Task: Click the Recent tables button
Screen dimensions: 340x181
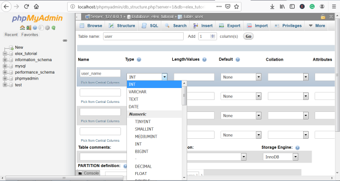Action: point(11,35)
